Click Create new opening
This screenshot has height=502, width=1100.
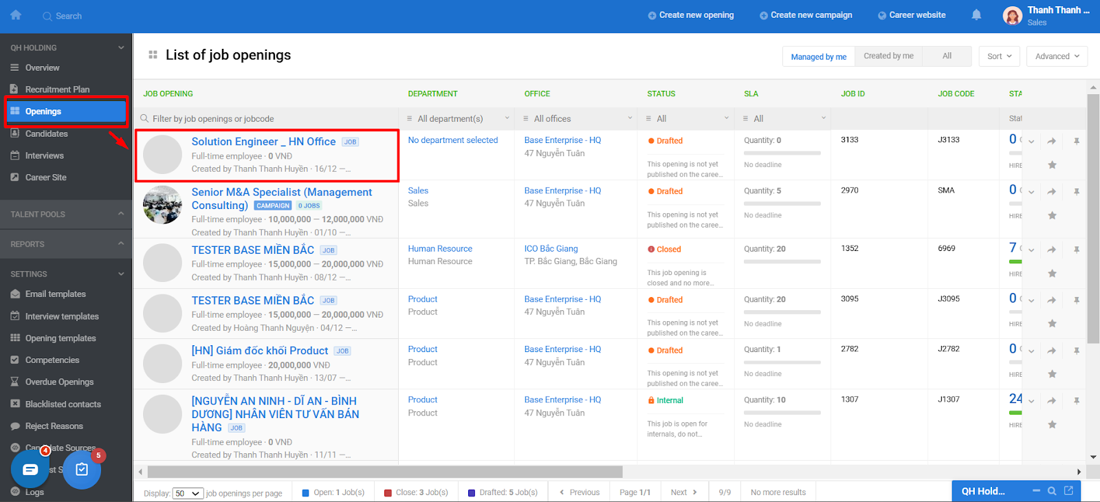(690, 15)
